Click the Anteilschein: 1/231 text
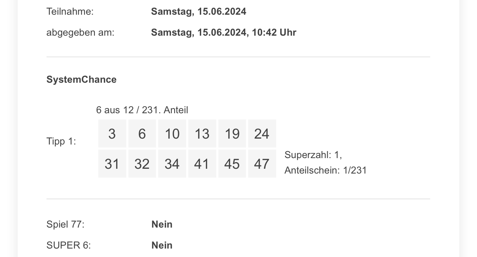Viewport: 477px width, 257px height. click(x=325, y=170)
